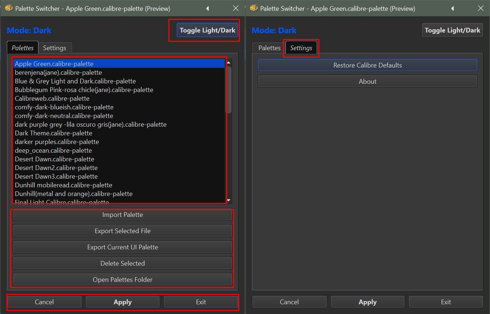Select Apple Green.calibre-palette in the list
The width and height of the screenshot is (490, 314).
pyautogui.click(x=119, y=64)
